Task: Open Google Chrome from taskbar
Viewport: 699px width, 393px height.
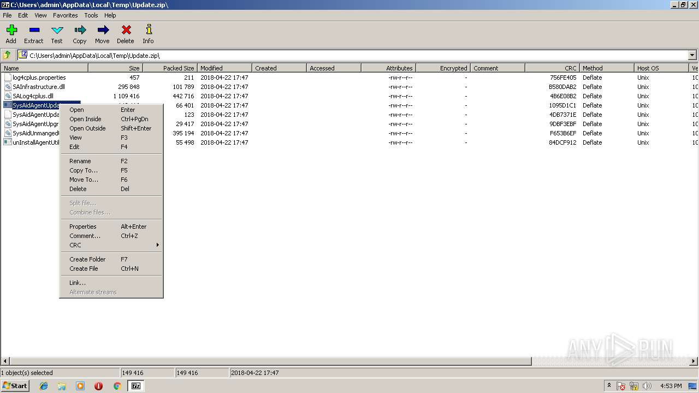Action: pyautogui.click(x=117, y=386)
